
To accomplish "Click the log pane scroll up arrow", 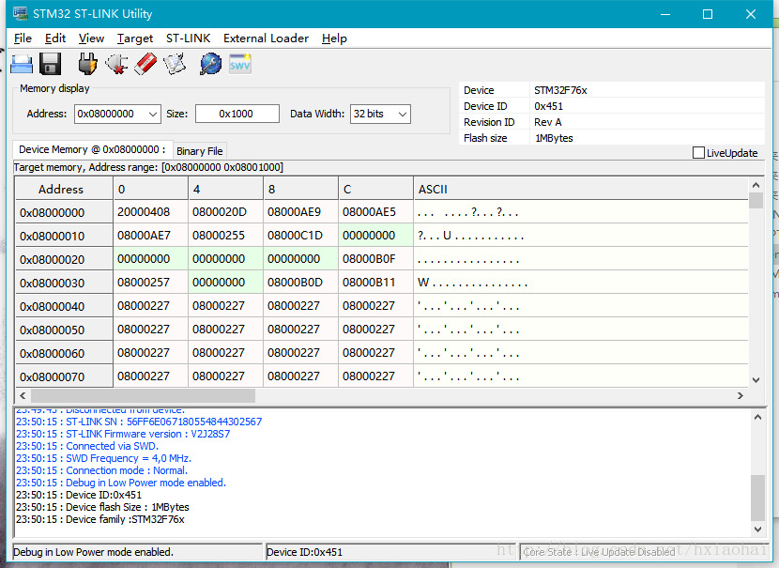I will click(757, 418).
